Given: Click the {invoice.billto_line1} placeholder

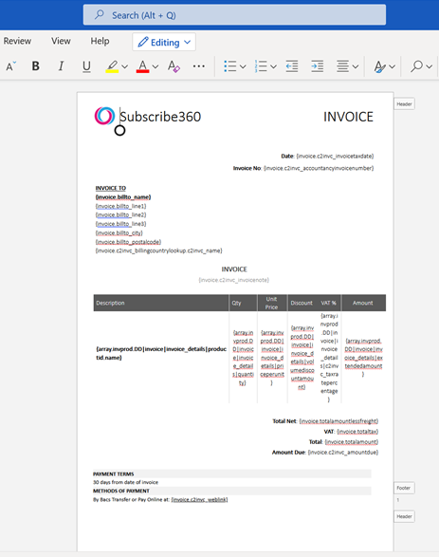Looking at the screenshot, I should point(120,206).
